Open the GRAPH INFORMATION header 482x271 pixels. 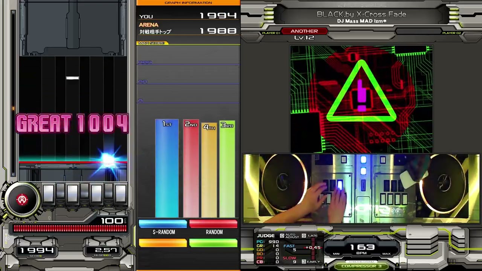pos(188,3)
